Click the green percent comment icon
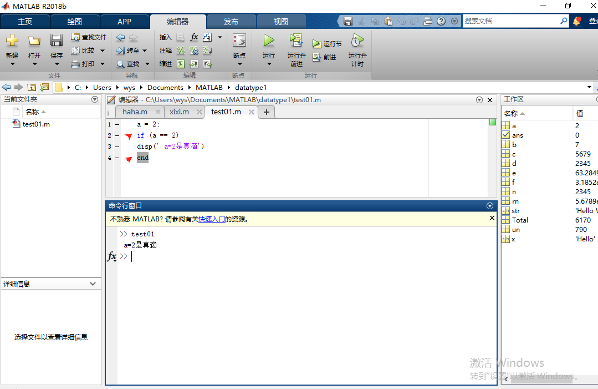The width and height of the screenshot is (598, 389). tap(181, 50)
